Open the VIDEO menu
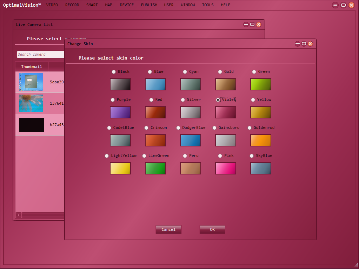Image resolution: width=359 pixels, height=269 pixels. [52, 5]
